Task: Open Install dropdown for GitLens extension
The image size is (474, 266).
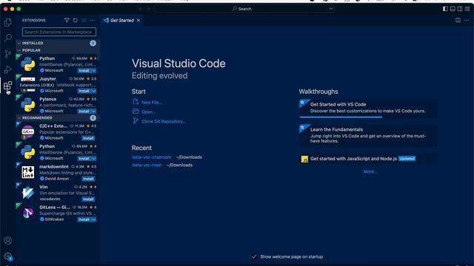Action: 94,219
